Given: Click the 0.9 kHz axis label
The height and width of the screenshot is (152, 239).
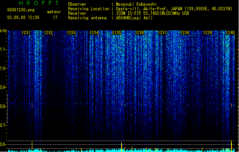Looking at the screenshot, I should coord(3,87).
